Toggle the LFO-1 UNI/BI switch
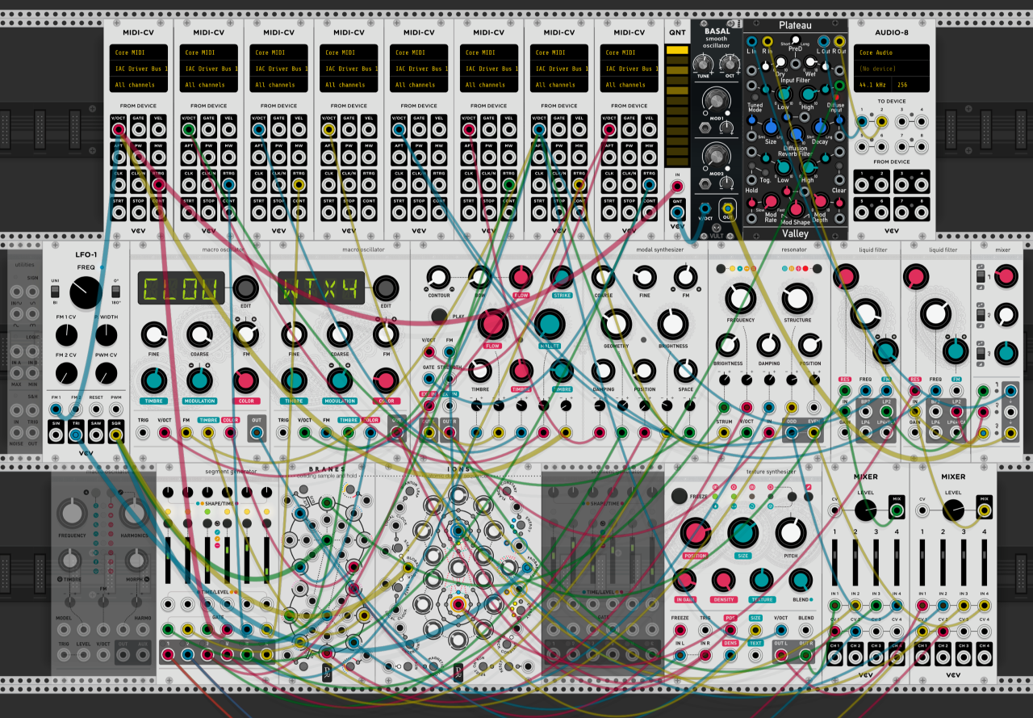The image size is (1033, 718). click(x=56, y=292)
